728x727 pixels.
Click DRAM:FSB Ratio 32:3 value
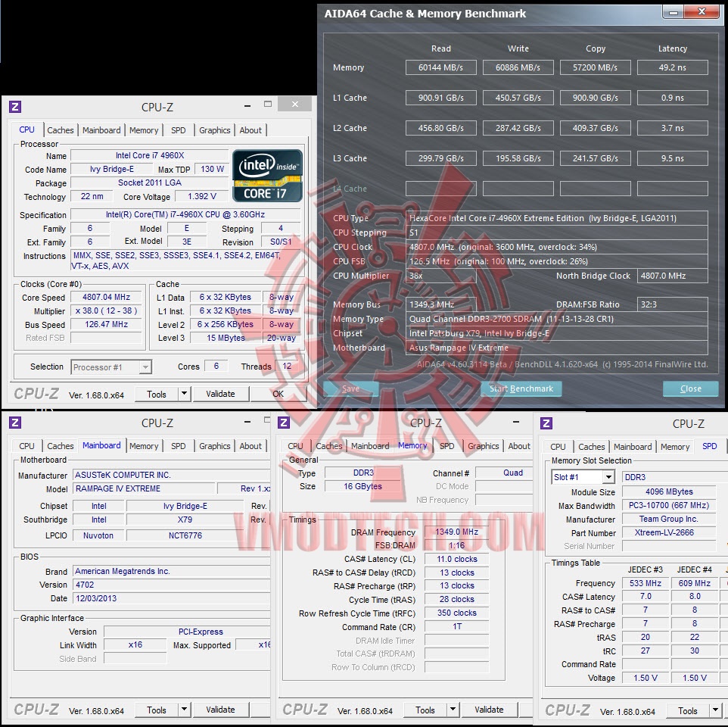672,304
